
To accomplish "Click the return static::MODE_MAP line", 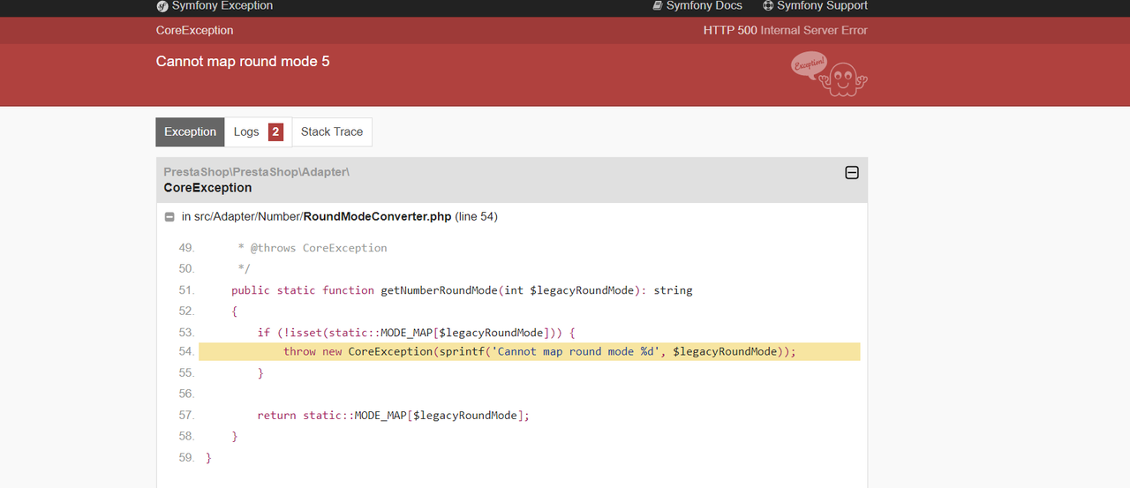I will (393, 416).
